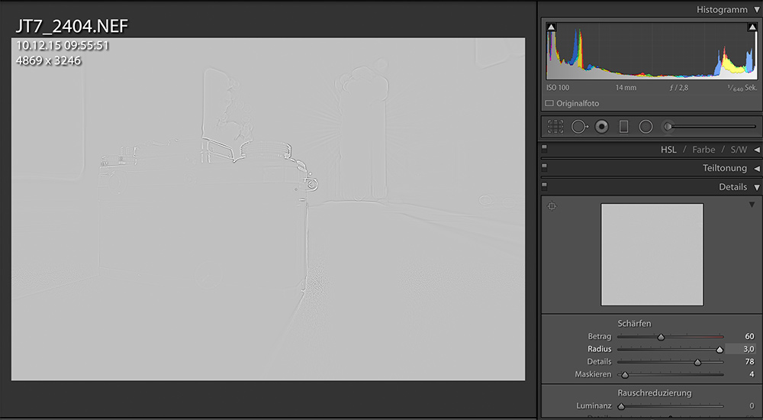Switch to the Farbe tab
The height and width of the screenshot is (420, 763).
705,150
